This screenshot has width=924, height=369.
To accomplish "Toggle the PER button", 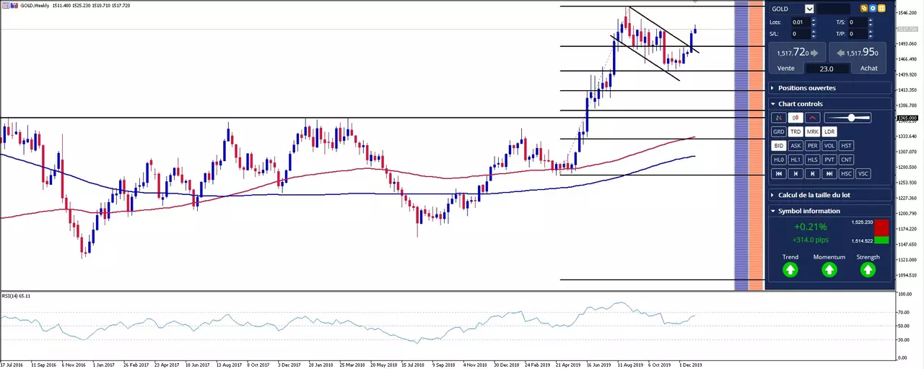I will (813, 146).
